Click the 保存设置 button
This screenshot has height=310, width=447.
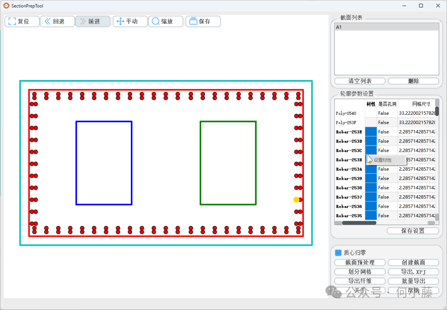pyautogui.click(x=413, y=231)
